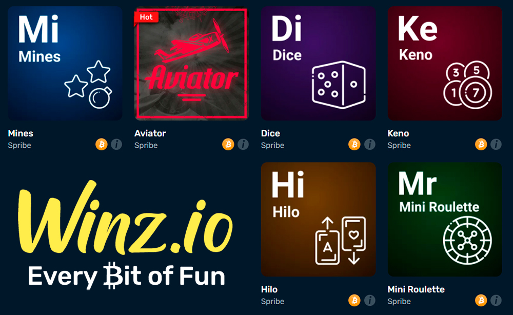
Task: Open the info icon for Hilo
Action: coord(370,300)
